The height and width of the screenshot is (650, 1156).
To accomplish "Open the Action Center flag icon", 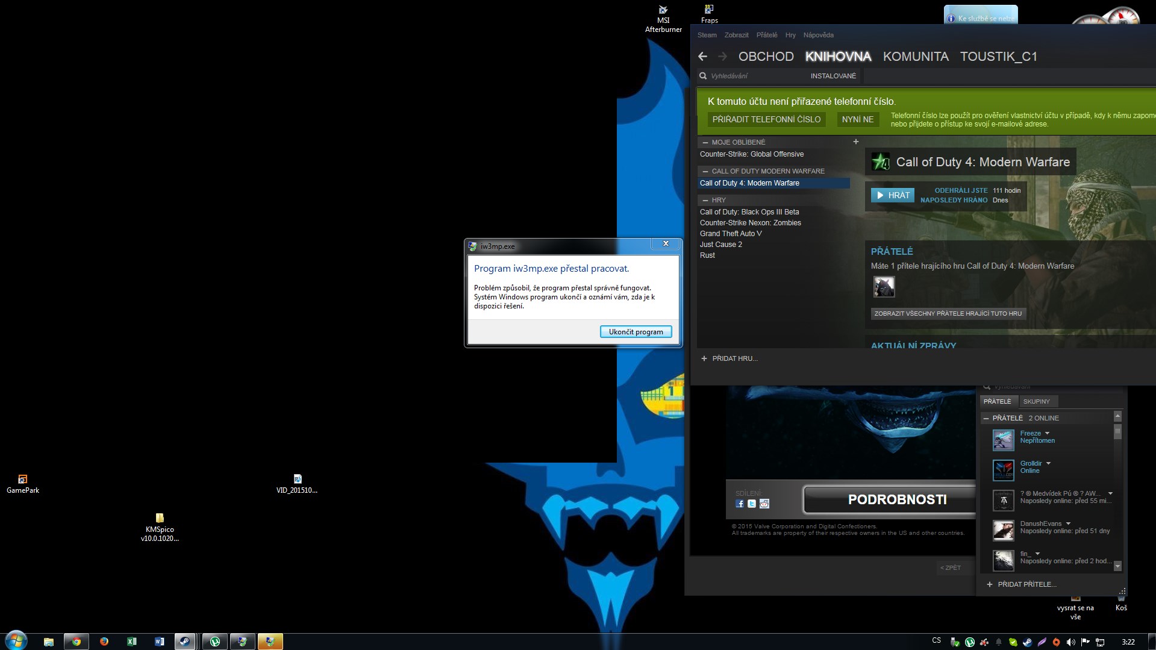I will (x=1086, y=642).
